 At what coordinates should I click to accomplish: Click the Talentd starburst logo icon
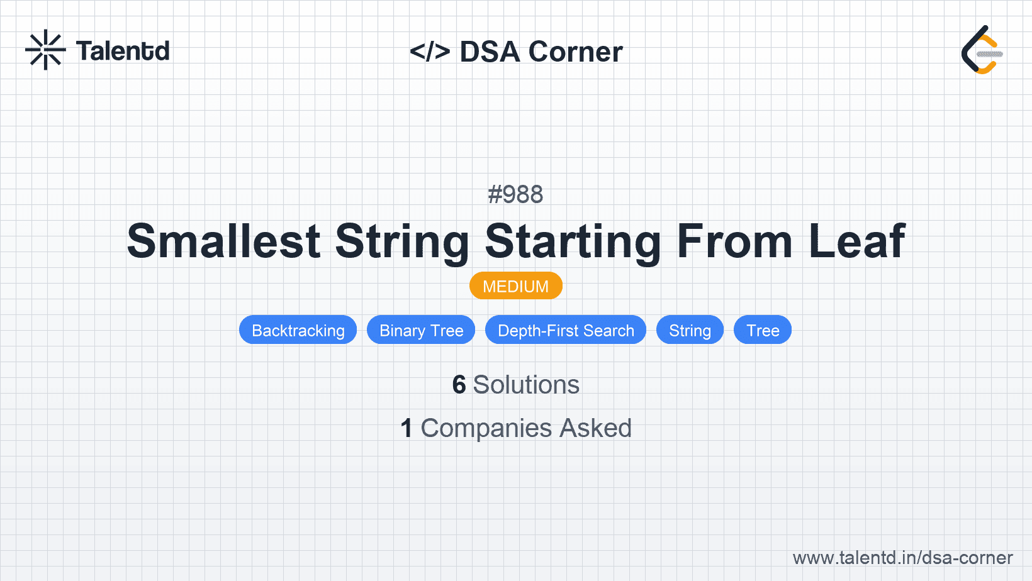(x=45, y=50)
